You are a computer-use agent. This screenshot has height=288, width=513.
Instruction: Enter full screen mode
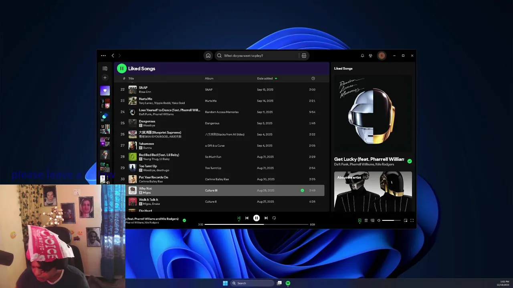412,220
